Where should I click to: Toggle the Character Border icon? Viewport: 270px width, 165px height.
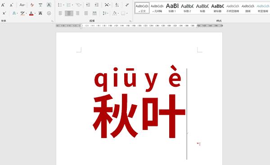coord(49,5)
